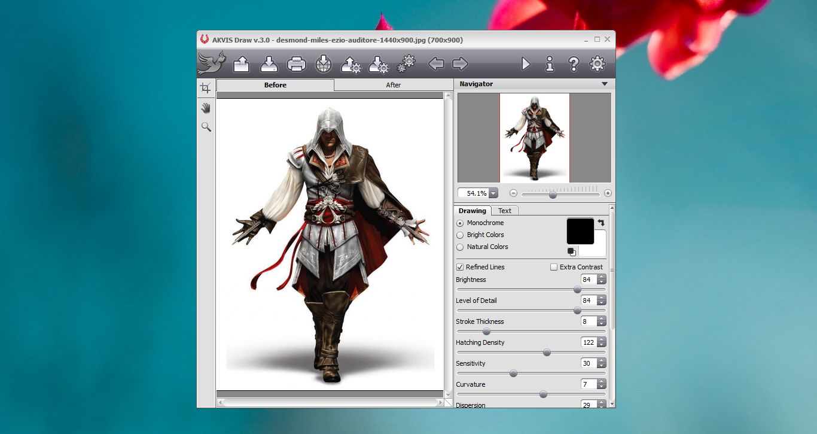This screenshot has height=434, width=817.
Task: Publish the image via the globe icon
Action: [323, 63]
